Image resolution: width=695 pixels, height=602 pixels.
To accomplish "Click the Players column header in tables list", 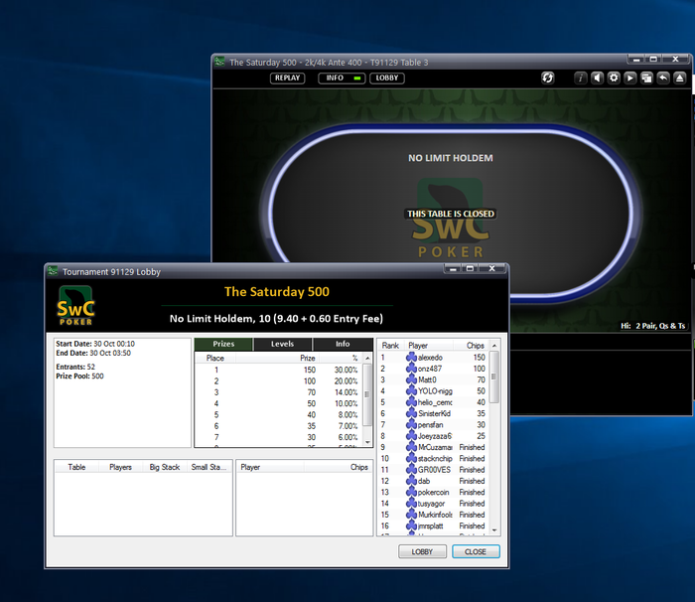I will coord(120,467).
